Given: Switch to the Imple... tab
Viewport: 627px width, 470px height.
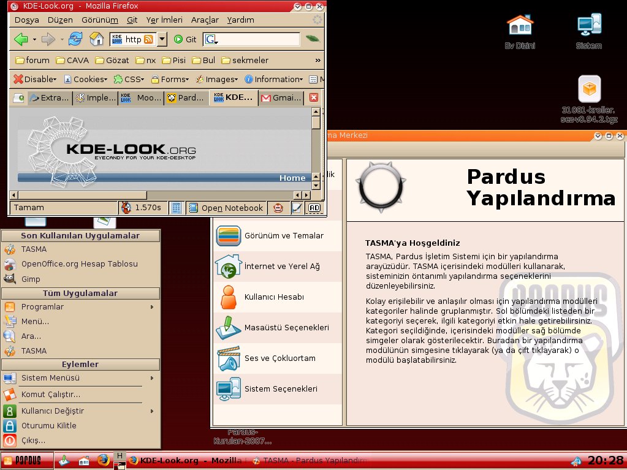Looking at the screenshot, I should 96,97.
